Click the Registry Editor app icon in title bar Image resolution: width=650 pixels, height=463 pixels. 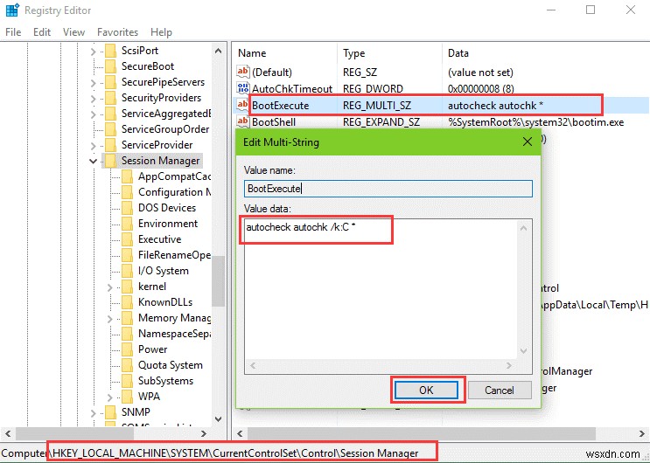pyautogui.click(x=12, y=10)
